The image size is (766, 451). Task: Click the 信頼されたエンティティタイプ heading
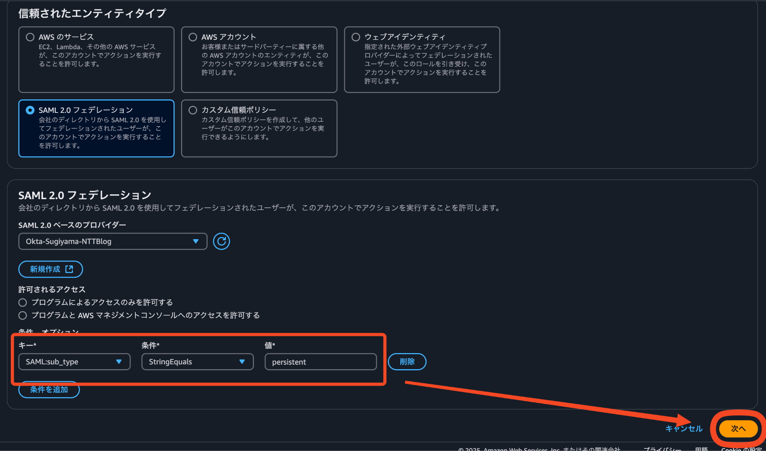click(x=92, y=13)
